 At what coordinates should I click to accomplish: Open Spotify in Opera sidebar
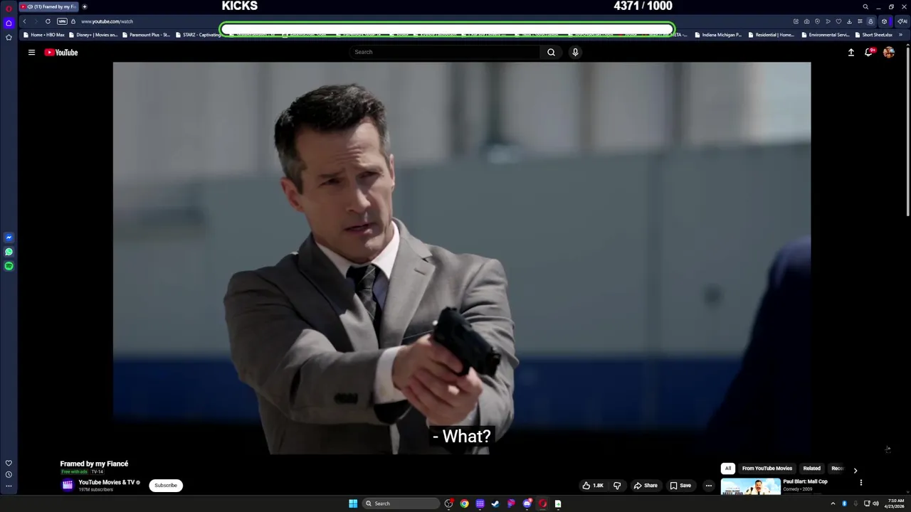click(9, 266)
